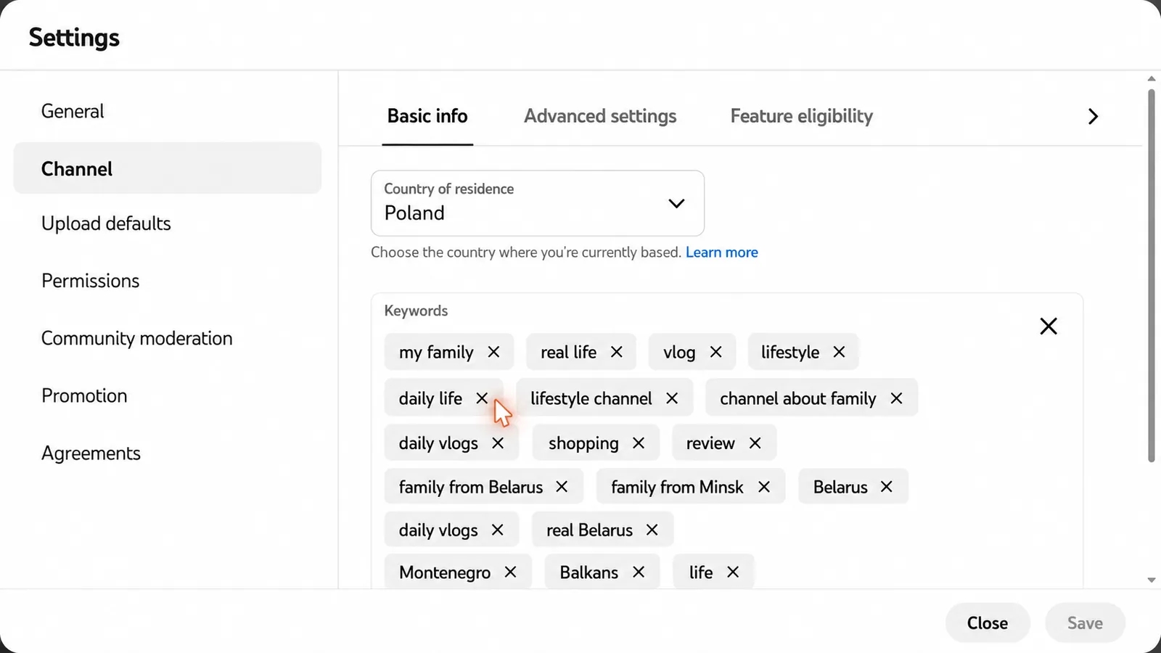Remove 'family from Belarus' keyword
This screenshot has width=1161, height=653.
pyautogui.click(x=562, y=487)
